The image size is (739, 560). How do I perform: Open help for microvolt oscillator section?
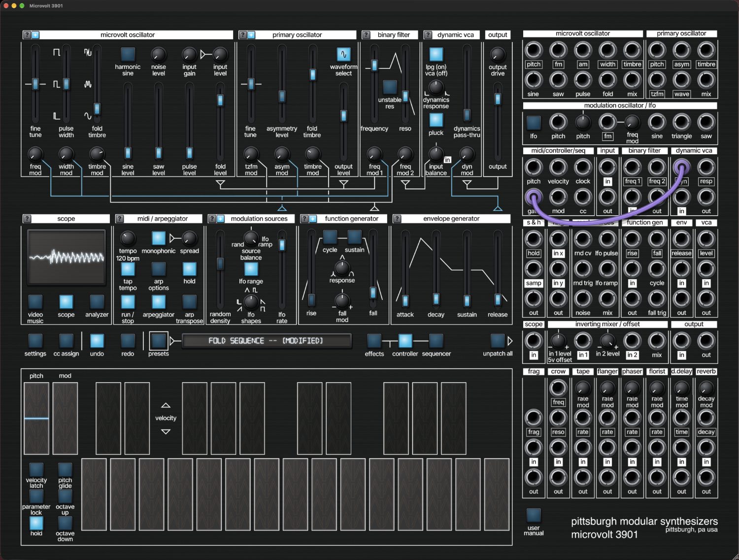(x=27, y=35)
